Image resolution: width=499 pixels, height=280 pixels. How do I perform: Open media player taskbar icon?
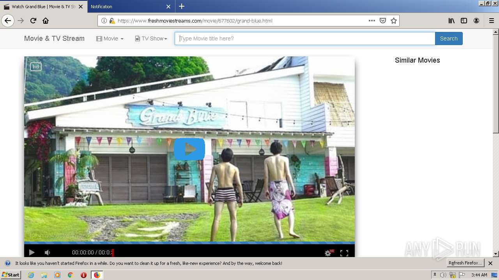coord(57,275)
